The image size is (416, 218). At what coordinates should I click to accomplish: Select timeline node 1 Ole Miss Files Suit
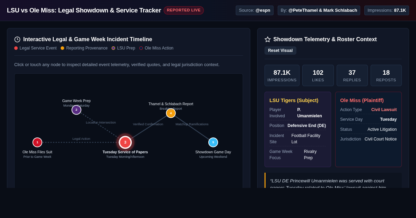[37, 142]
